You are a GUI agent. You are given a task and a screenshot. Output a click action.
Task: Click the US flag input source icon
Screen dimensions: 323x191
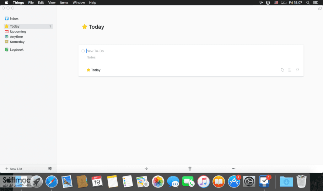276,3
